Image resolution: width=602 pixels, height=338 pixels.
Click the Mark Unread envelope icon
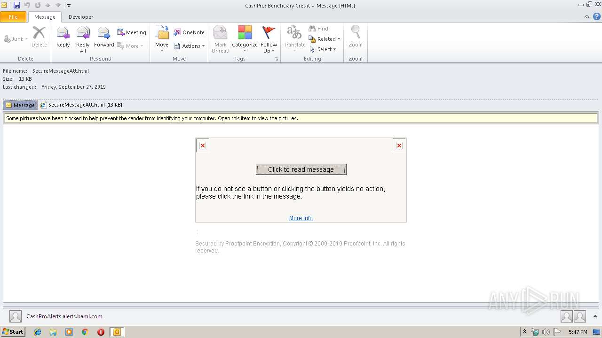coord(220,39)
